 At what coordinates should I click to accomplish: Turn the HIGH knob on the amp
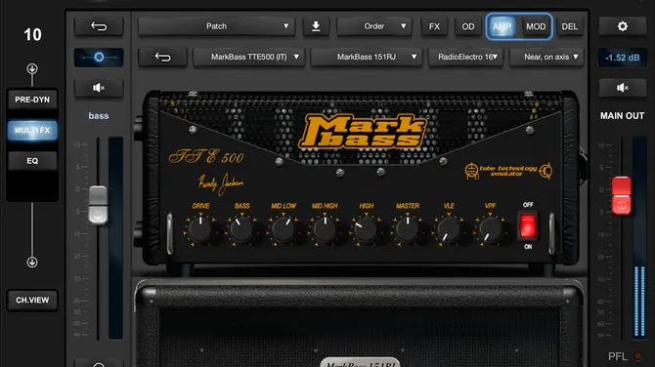[366, 229]
